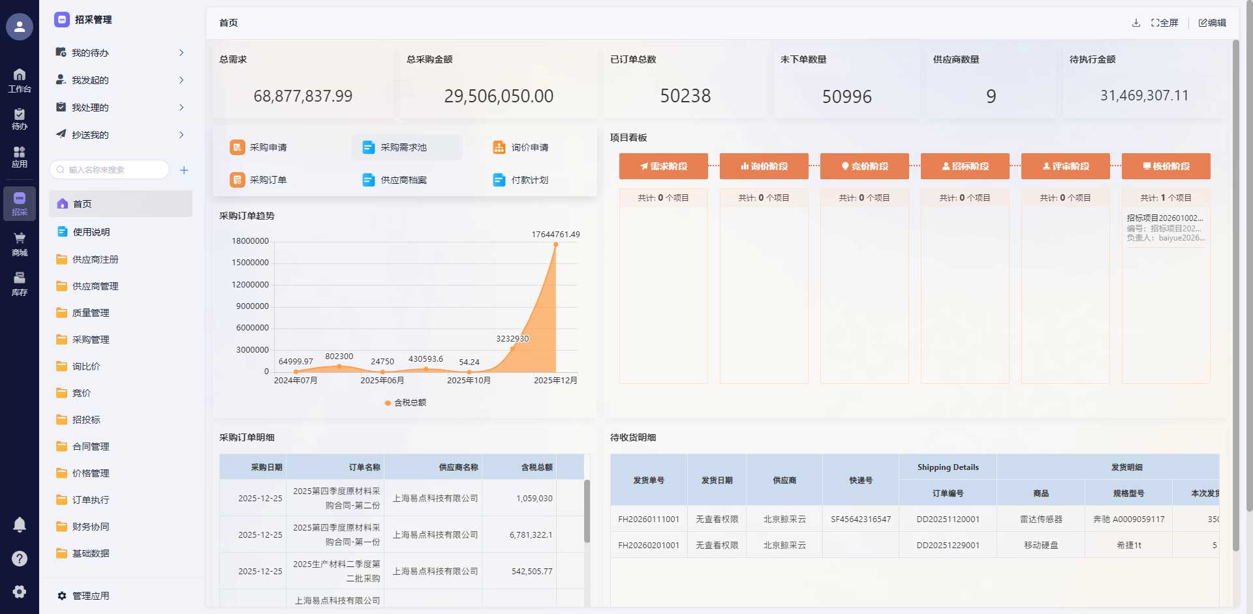Click the 输入名称来搜索 search field
The image size is (1253, 614).
109,170
